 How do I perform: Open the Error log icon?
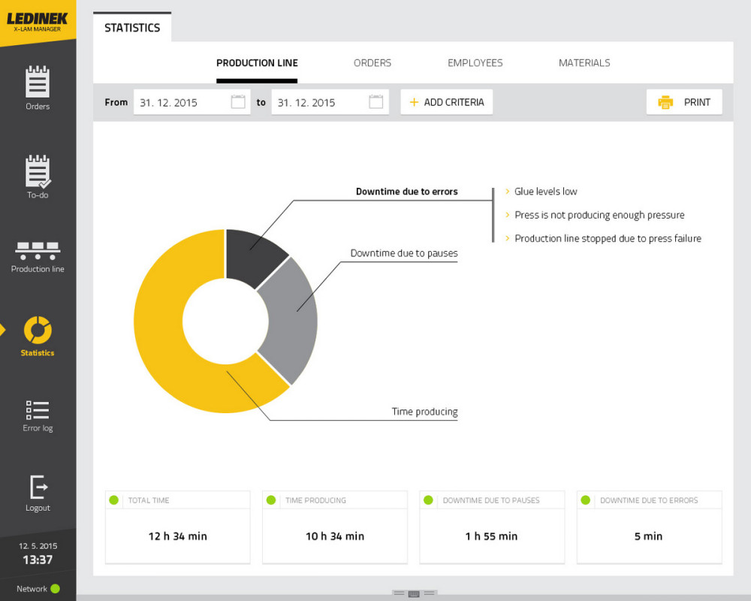38,409
